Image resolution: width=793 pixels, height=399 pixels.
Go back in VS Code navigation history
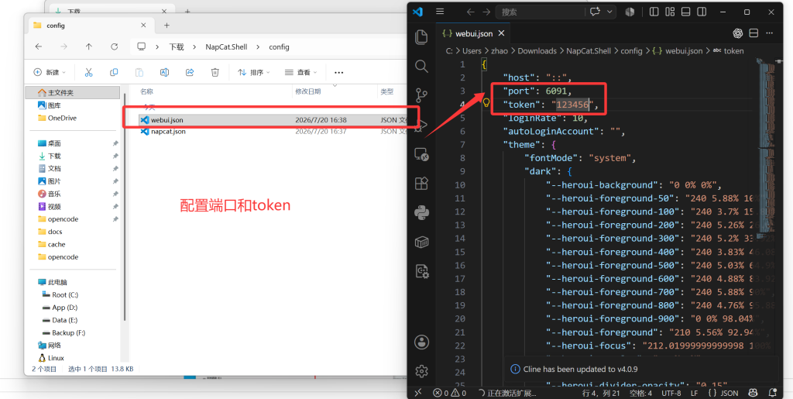pos(470,12)
